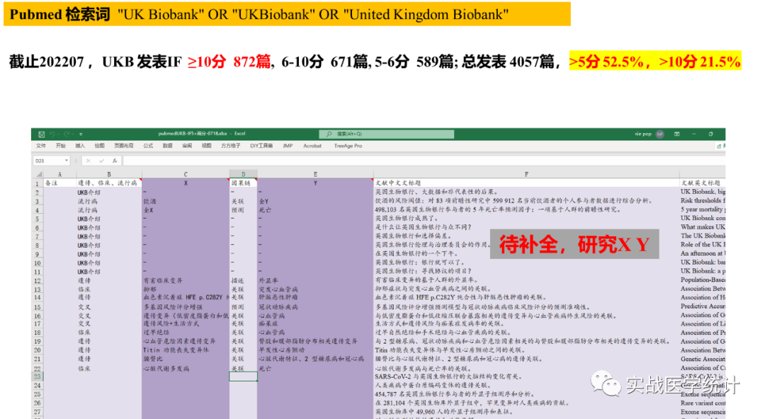Screen dimensions: 765x419
Task: Switch to the 视图 ribbon tab
Action: [207, 146]
